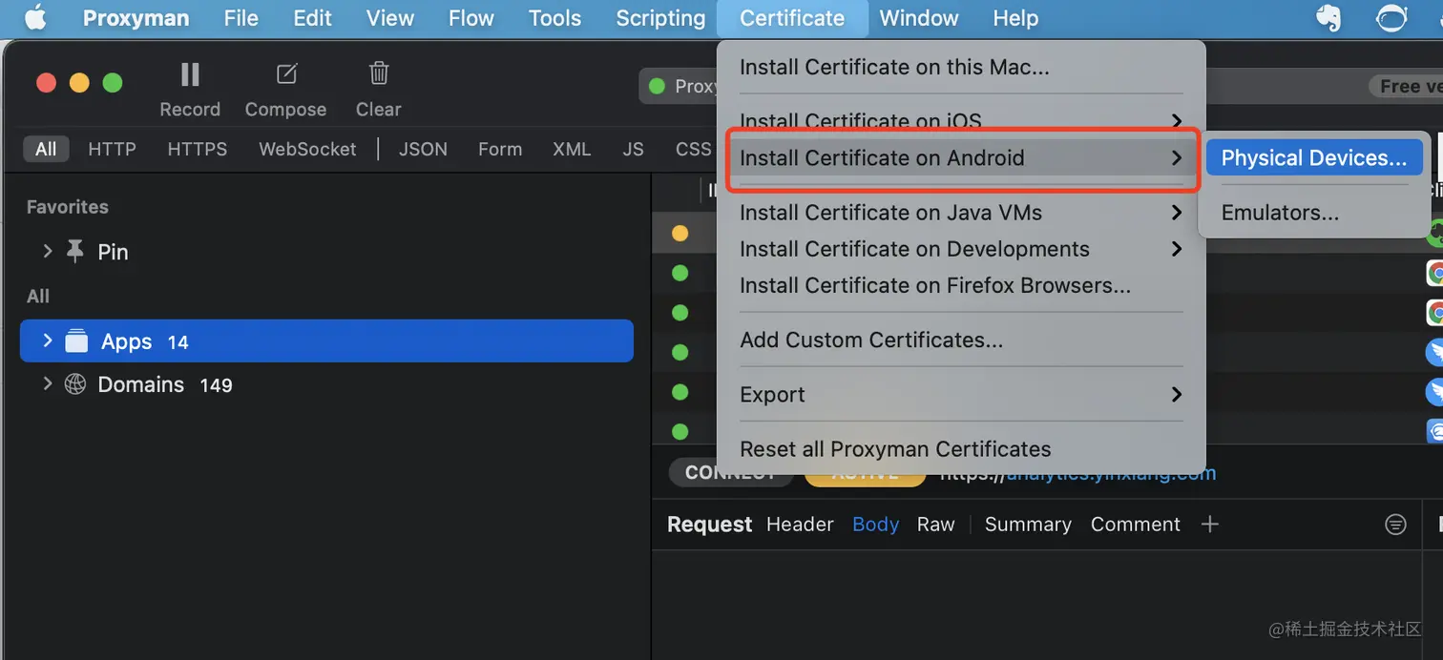Switch to the Summary tab
Viewport: 1443px width, 660px height.
[1028, 525]
